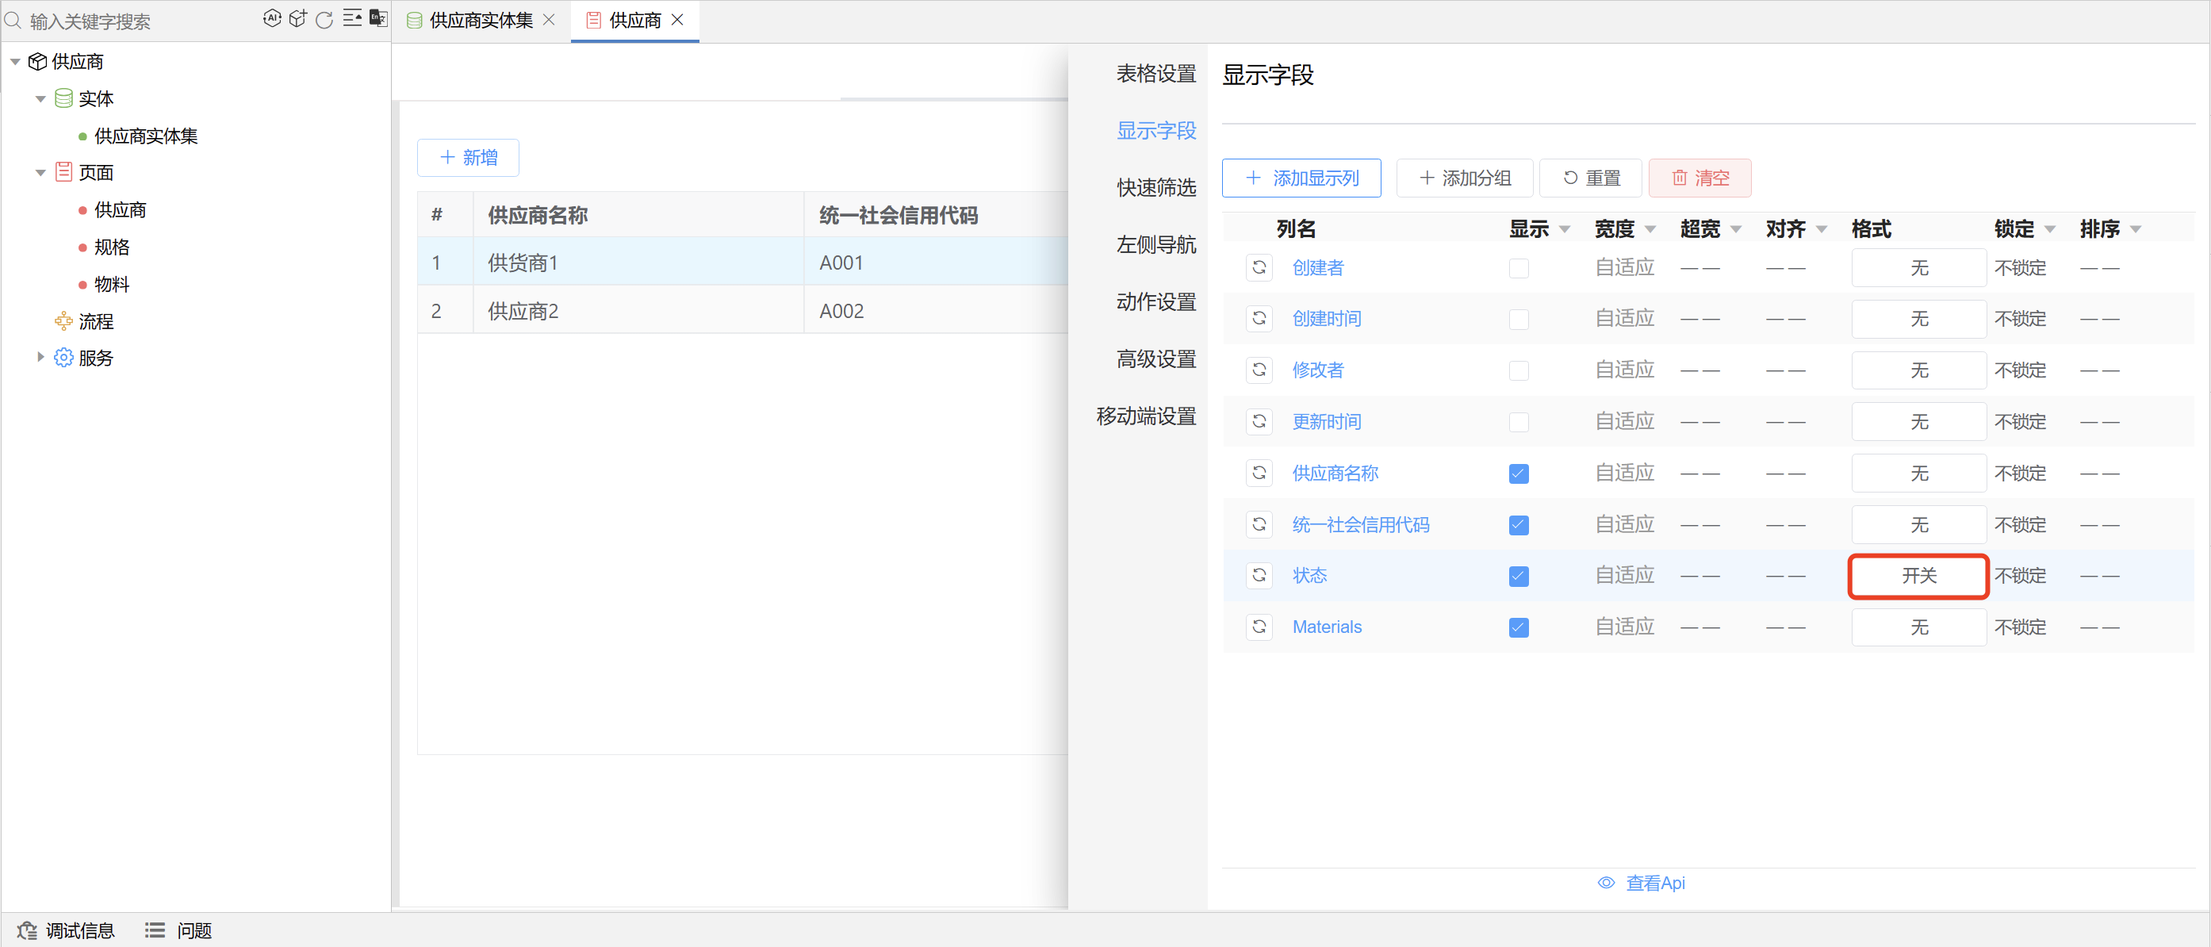Click the collapse all tree icon

point(352,19)
